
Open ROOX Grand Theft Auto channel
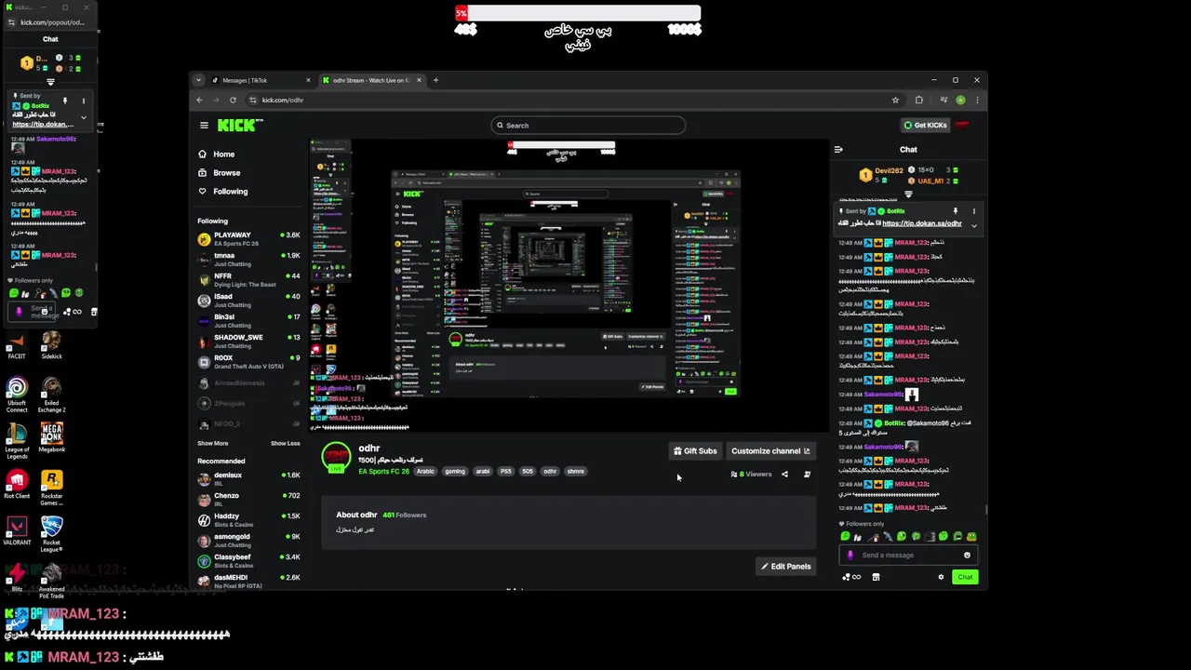pyautogui.click(x=248, y=362)
